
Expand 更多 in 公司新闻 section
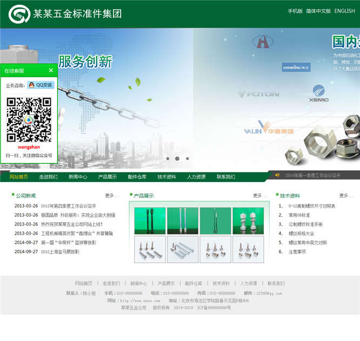pyautogui.click(x=112, y=196)
